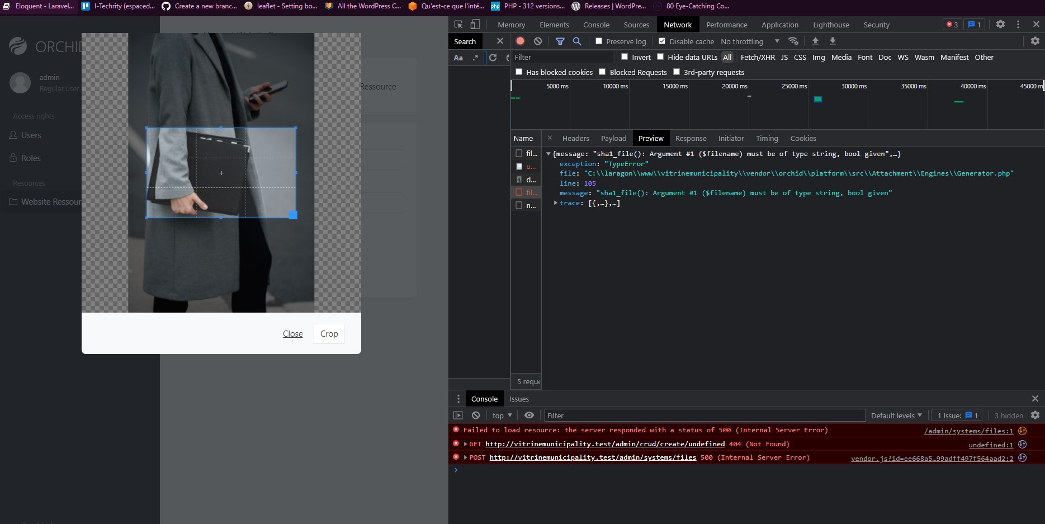Import a HAR file using the upload icon
This screenshot has width=1045, height=524.
coord(815,41)
